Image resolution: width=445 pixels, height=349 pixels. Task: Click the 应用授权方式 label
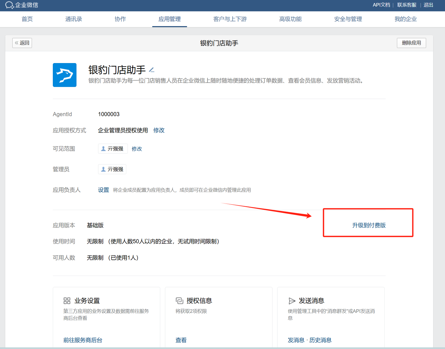tap(70, 130)
